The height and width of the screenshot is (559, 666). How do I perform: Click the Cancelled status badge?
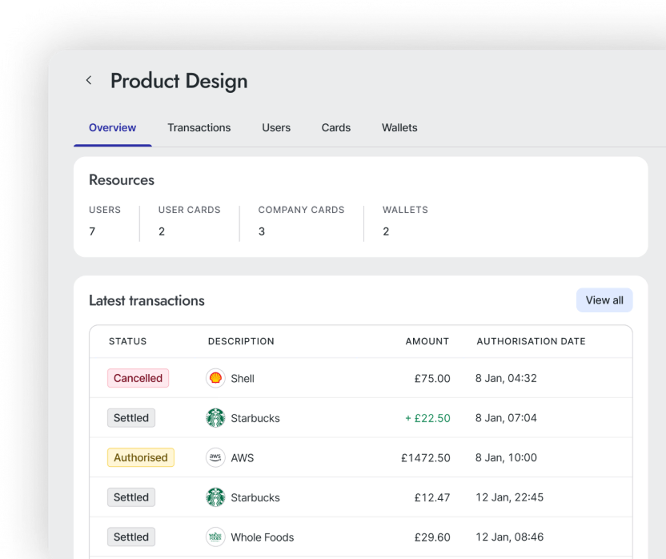click(138, 378)
